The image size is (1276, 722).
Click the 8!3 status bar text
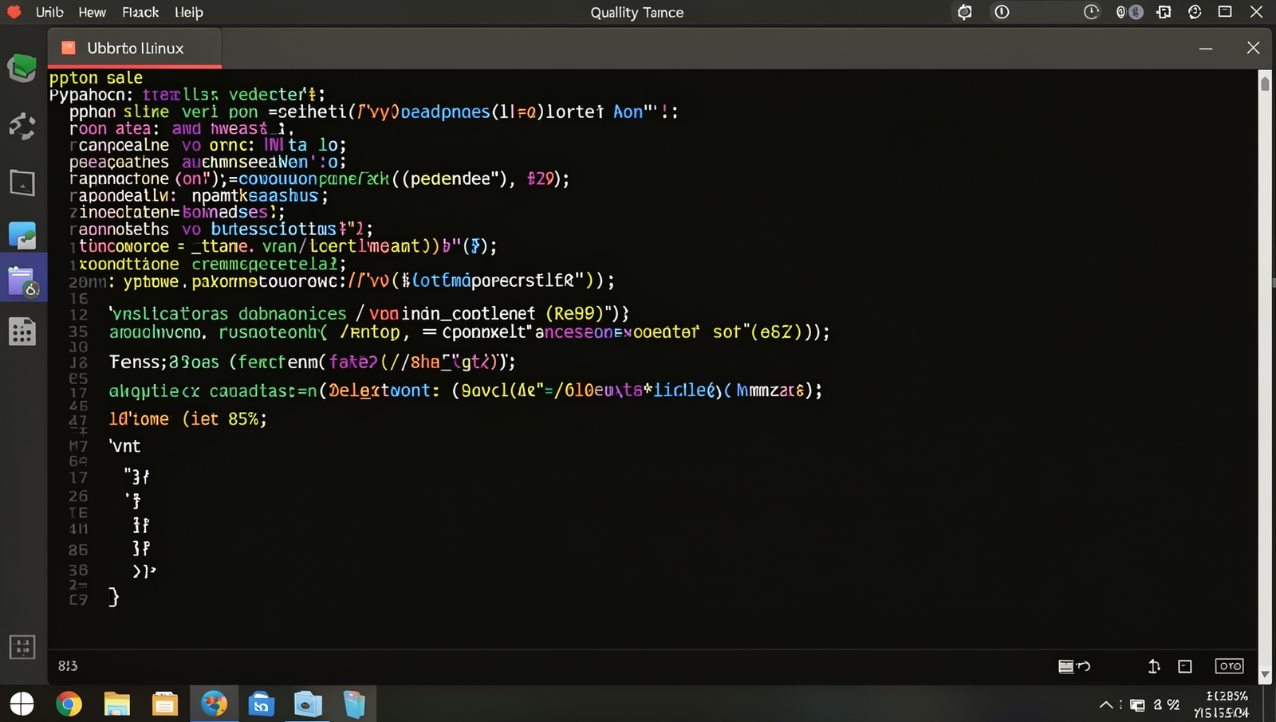(x=68, y=666)
